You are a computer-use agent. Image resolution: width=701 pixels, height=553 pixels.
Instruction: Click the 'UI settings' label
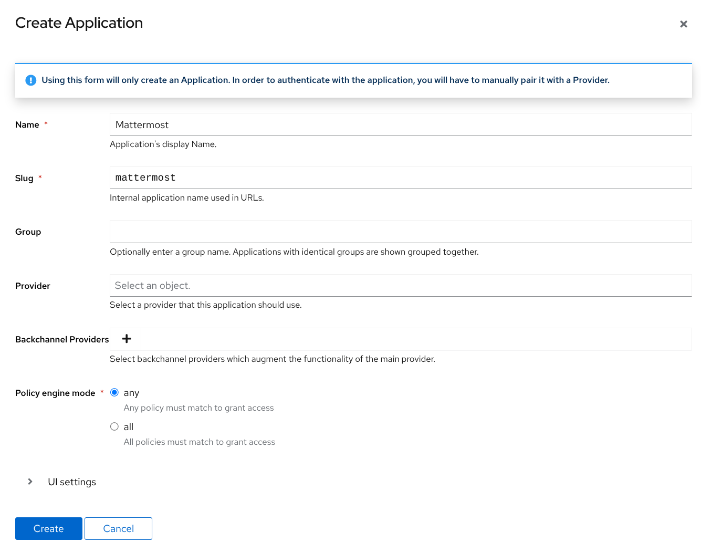72,482
